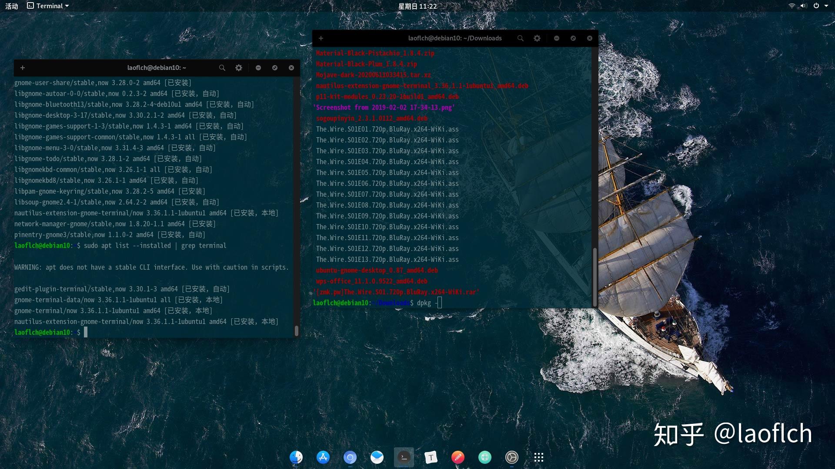The height and width of the screenshot is (469, 835).
Task: Launch the Typora text editor from the dock
Action: pos(431,457)
